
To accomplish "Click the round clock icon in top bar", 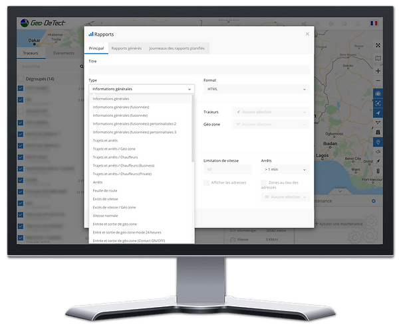I will pos(331,24).
